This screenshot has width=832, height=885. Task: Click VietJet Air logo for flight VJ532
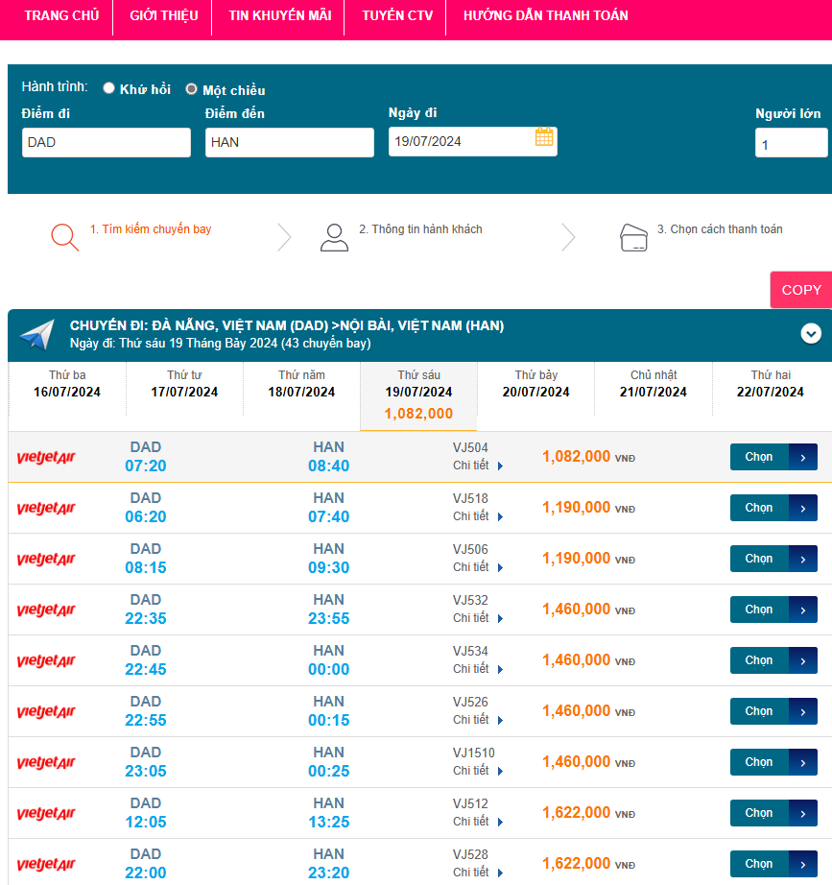pos(46,610)
